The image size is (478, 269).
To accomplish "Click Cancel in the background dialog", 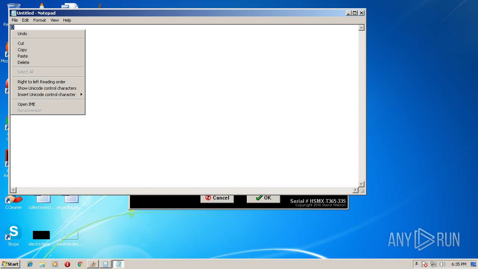I will point(217,198).
